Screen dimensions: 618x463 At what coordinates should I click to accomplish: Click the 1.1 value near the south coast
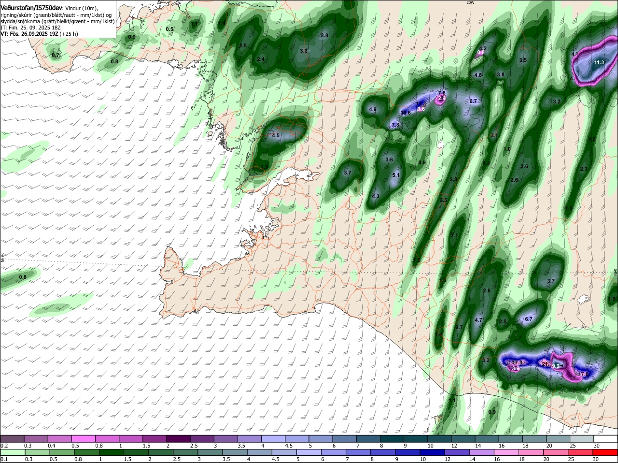(x=452, y=400)
